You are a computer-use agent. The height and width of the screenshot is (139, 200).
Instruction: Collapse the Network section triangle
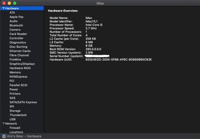coord(3,123)
